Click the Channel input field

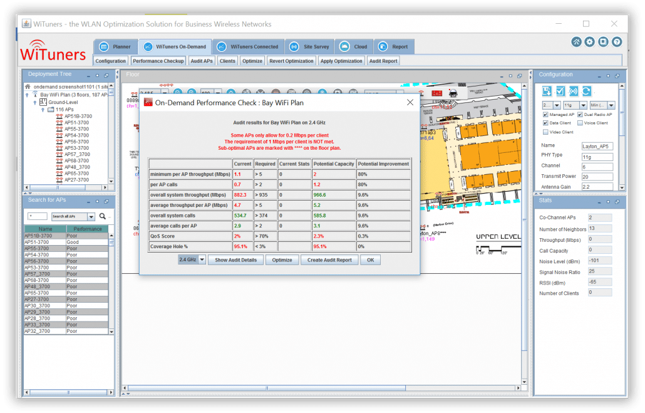click(597, 167)
